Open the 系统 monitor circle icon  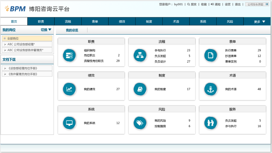69,123
